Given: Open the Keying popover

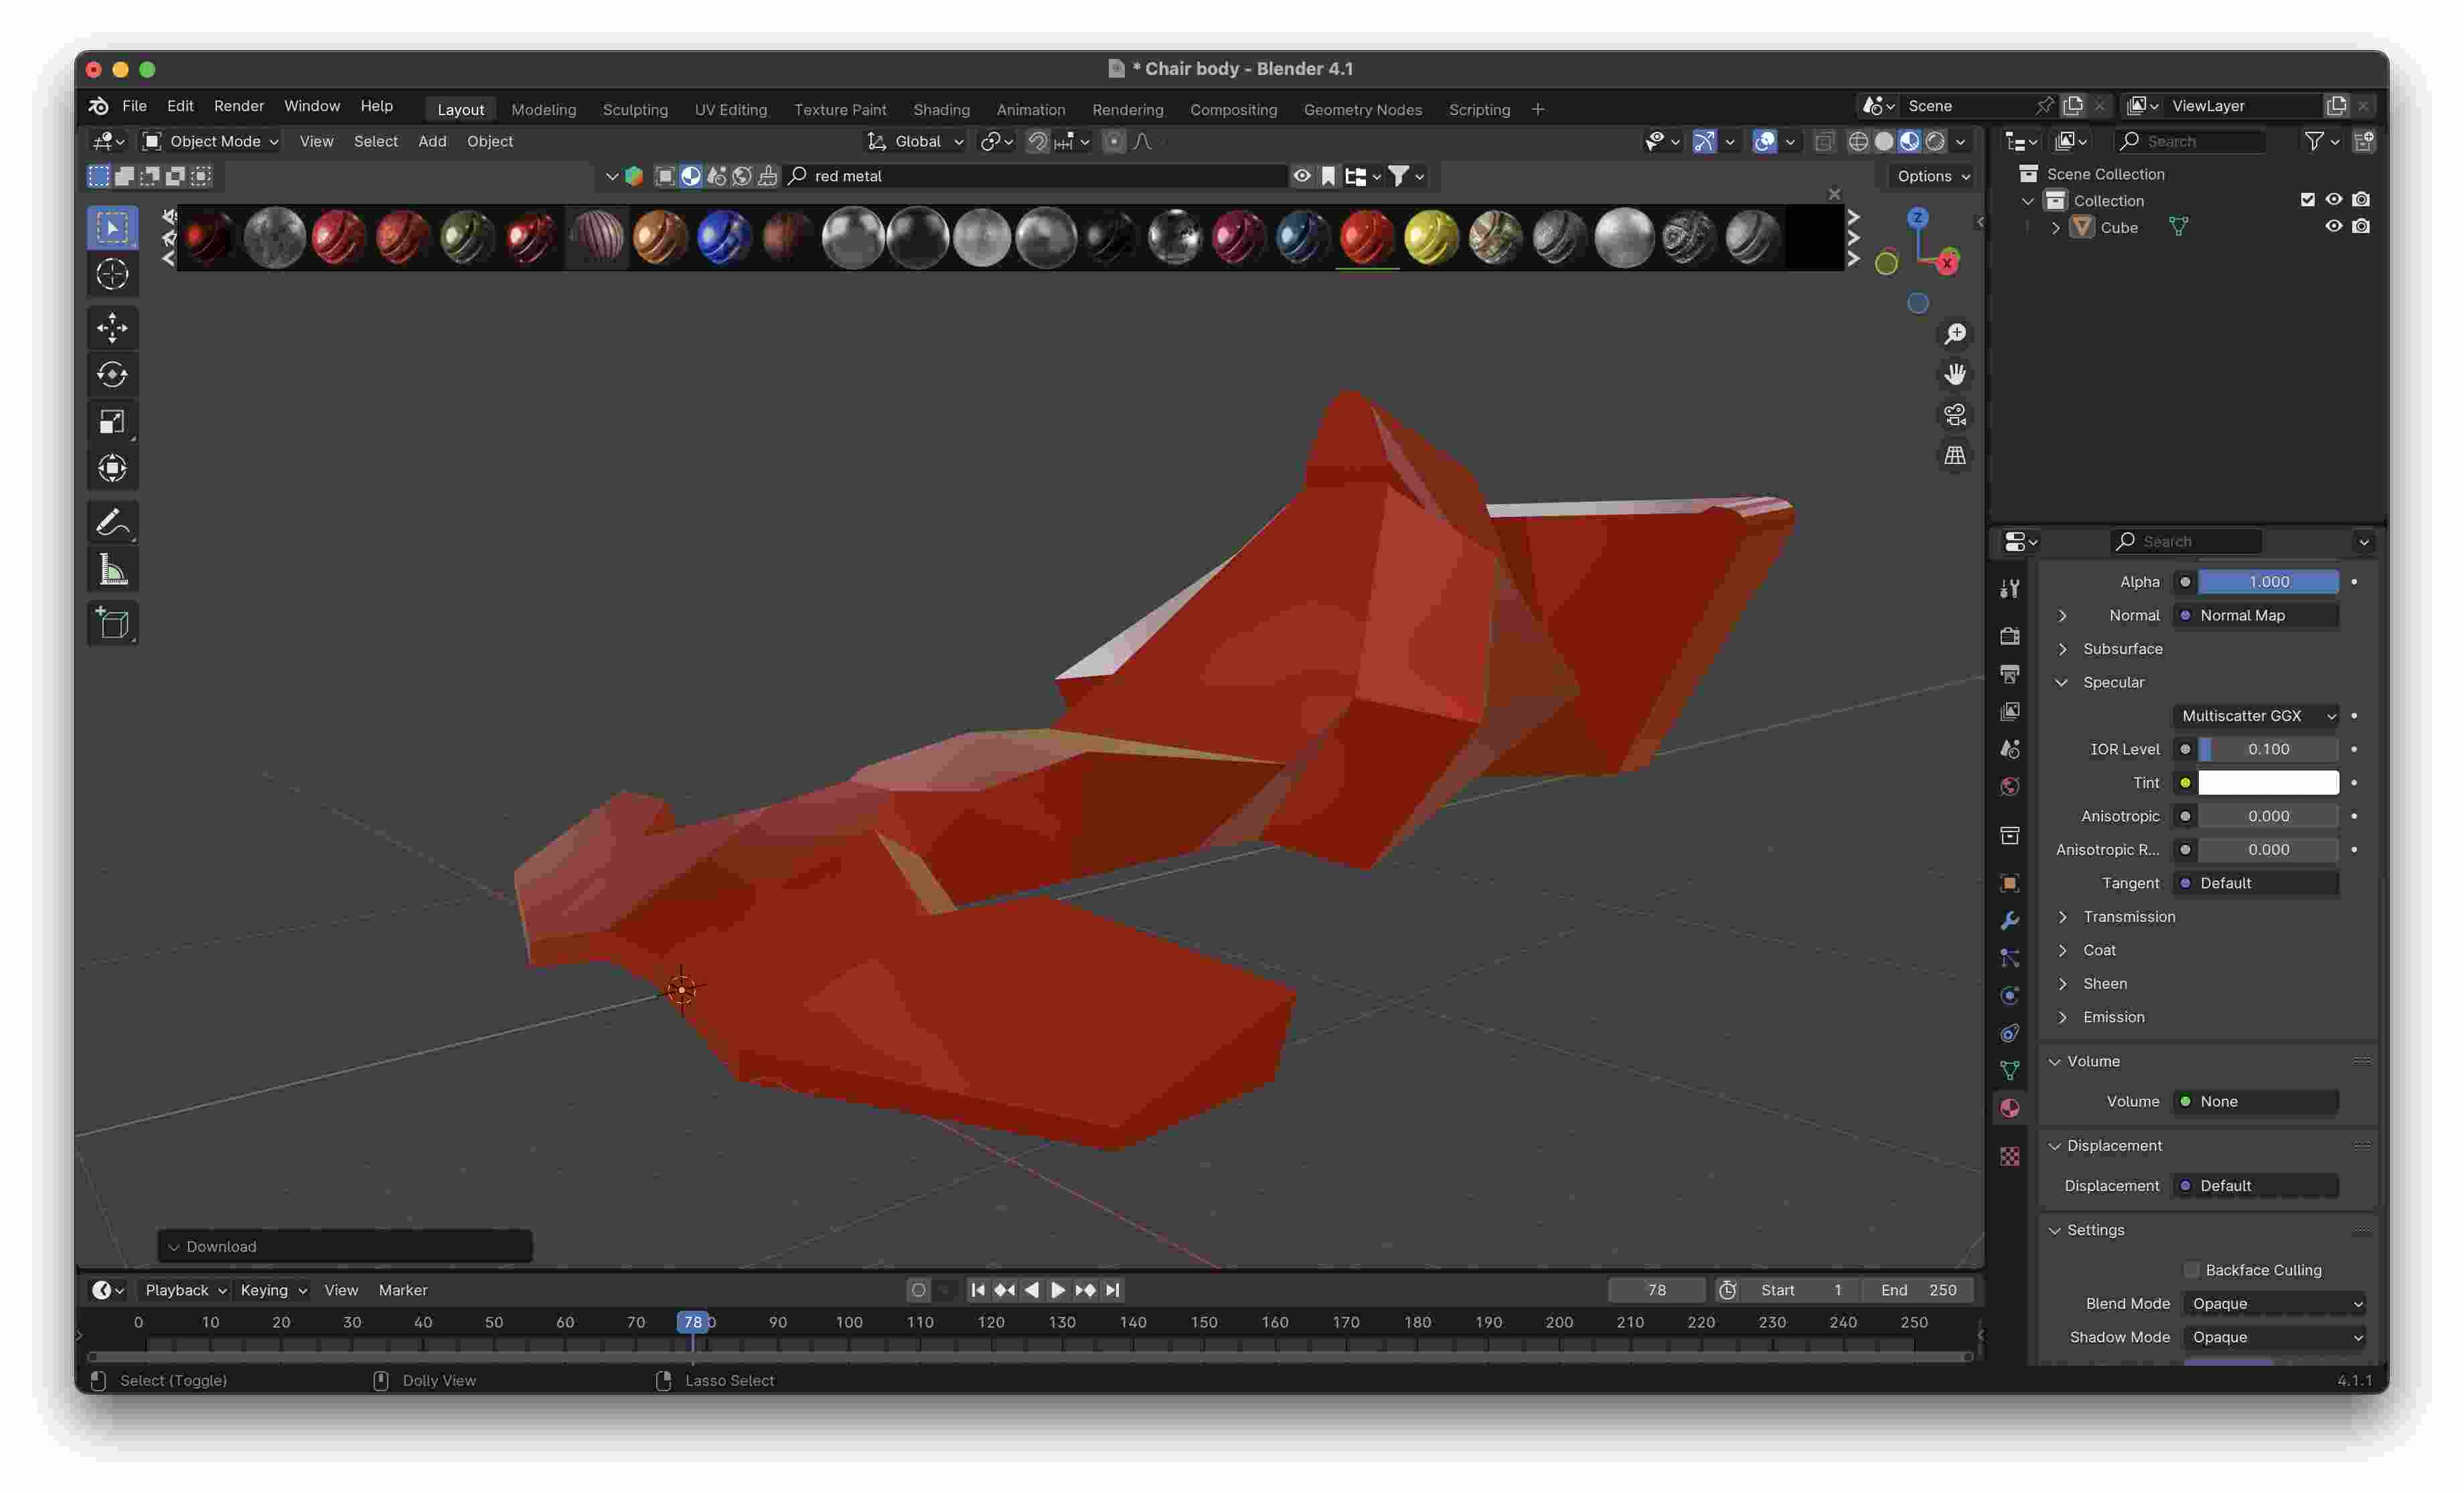Looking at the screenshot, I should (x=273, y=1291).
